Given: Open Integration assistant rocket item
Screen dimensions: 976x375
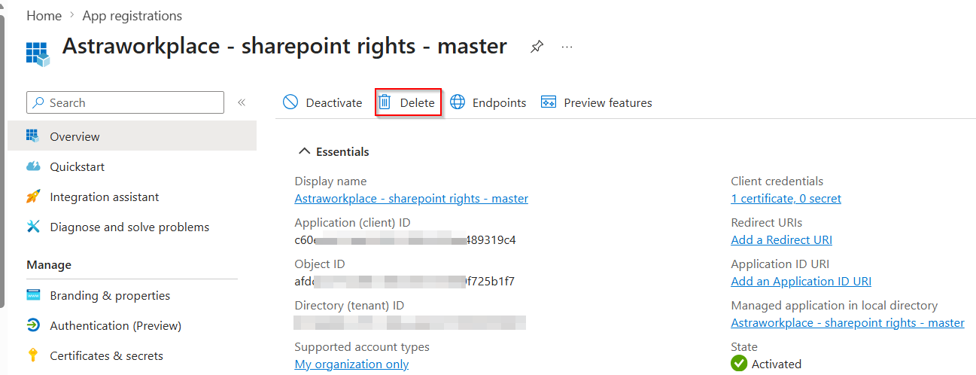Looking at the screenshot, I should point(104,197).
